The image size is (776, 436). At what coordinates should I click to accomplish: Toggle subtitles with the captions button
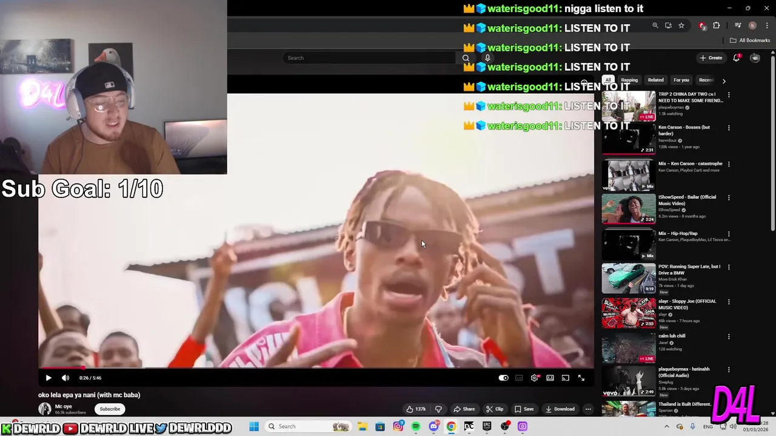click(x=519, y=378)
